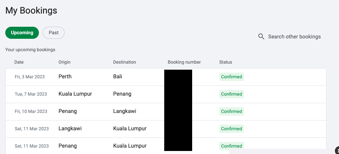
Task: Select the Destination column header
Action: click(x=125, y=62)
